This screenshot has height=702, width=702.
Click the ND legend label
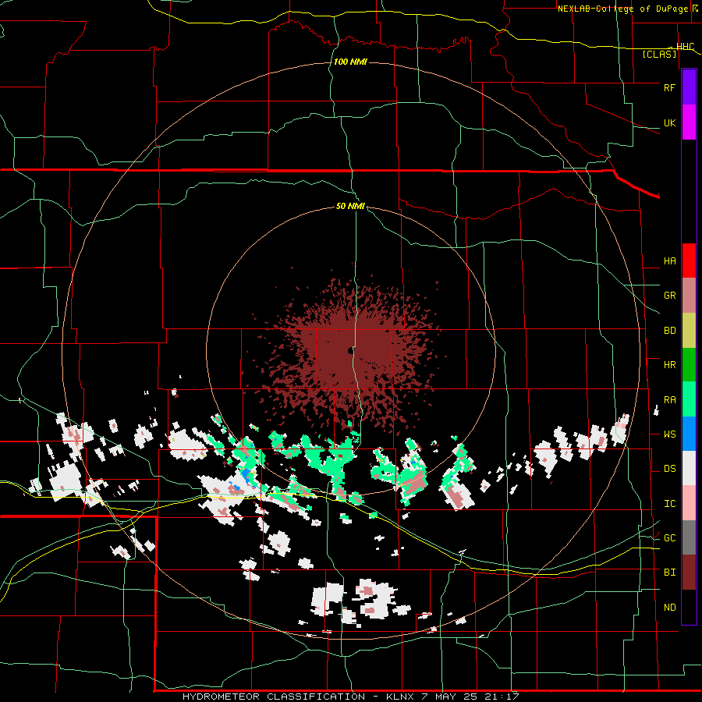point(669,608)
